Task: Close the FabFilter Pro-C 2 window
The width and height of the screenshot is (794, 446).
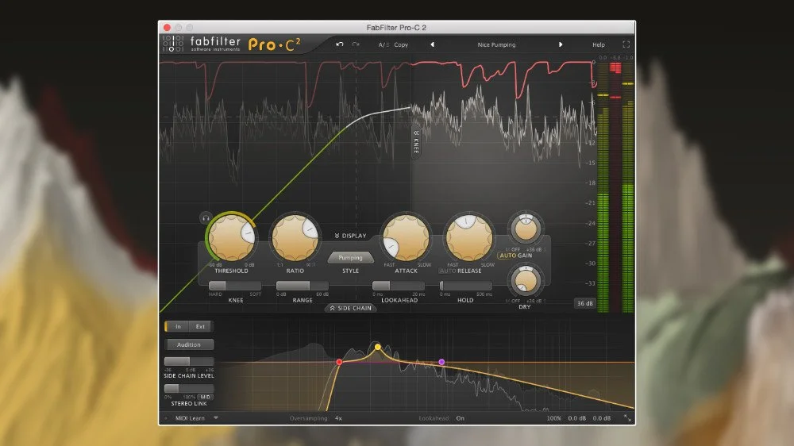Action: (167, 27)
